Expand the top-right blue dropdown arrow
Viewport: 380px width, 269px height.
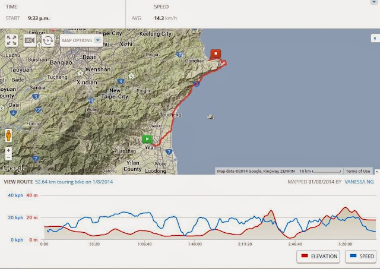pyautogui.click(x=373, y=2)
